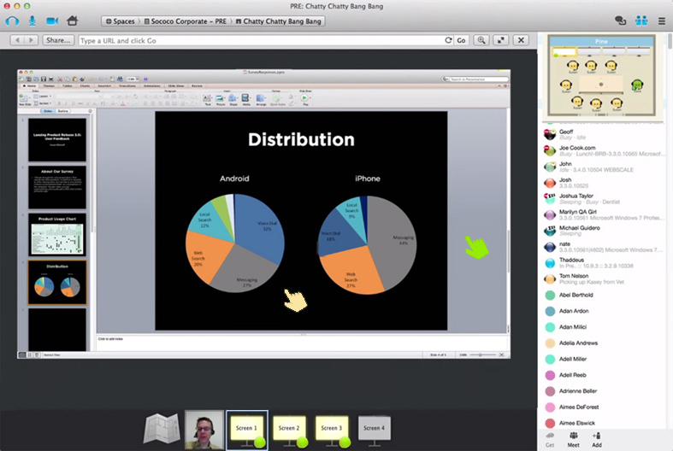
Task: Click the Share... button
Action: 58,40
